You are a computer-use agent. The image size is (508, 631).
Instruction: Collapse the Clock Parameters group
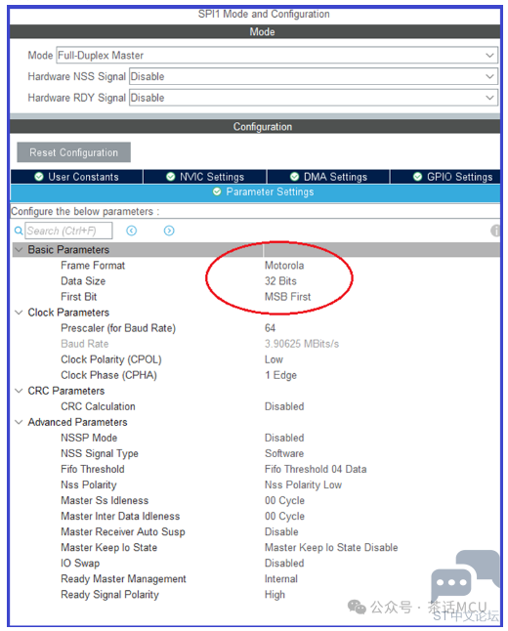[19, 313]
